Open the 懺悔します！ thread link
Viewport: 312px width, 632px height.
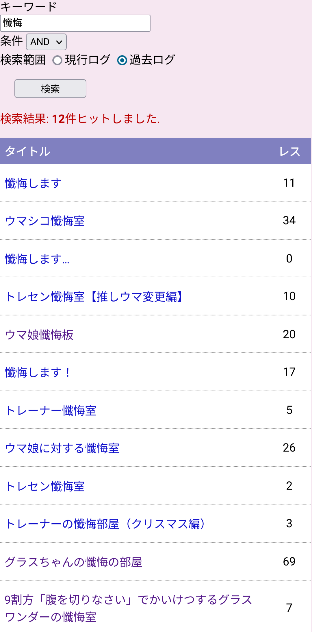[38, 372]
